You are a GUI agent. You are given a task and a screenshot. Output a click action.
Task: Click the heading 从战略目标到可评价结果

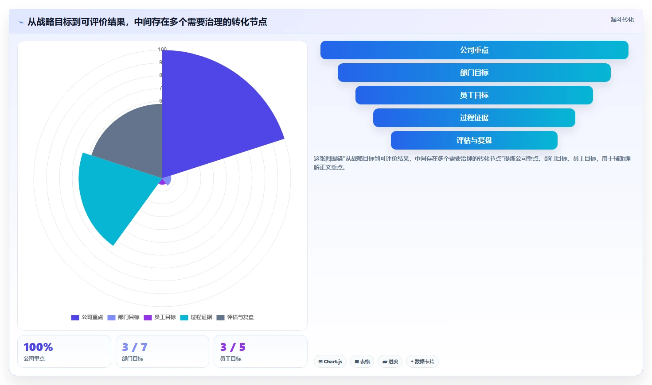(147, 22)
